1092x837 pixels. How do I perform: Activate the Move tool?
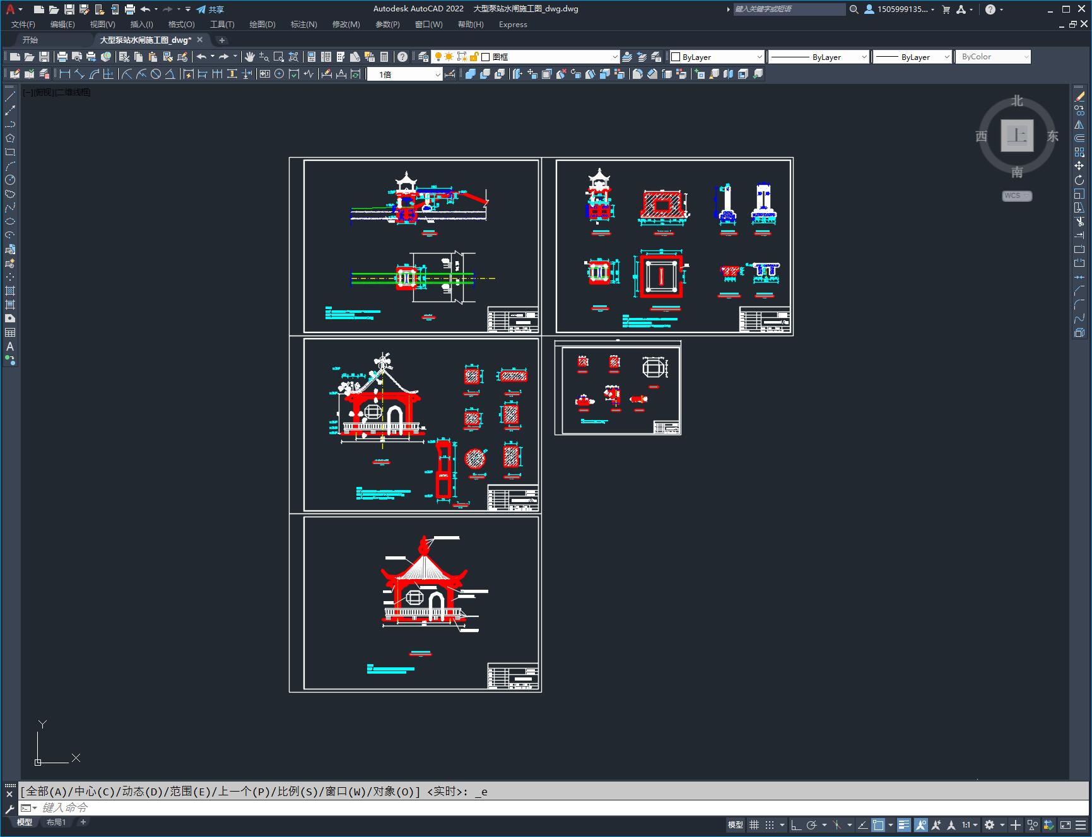[x=1079, y=166]
